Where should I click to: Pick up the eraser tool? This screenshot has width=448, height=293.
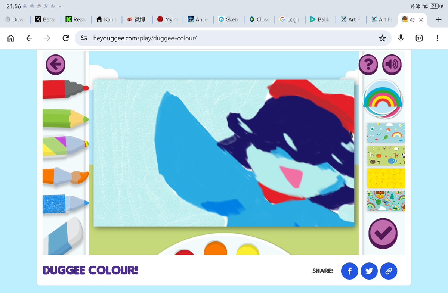[63, 236]
